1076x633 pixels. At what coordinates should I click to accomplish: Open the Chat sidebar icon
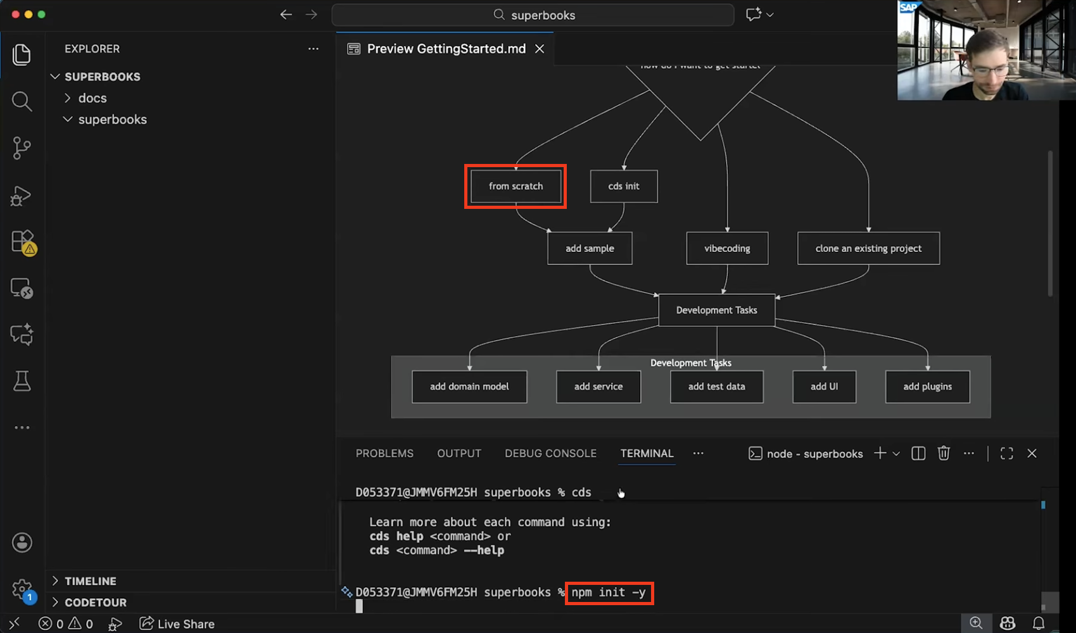[22, 334]
